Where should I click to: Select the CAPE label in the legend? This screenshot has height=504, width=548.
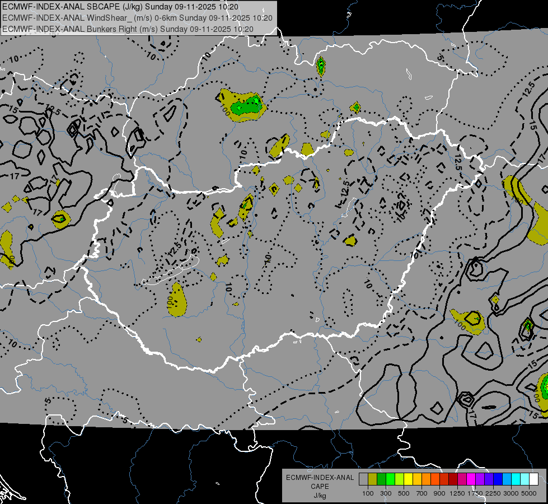click(x=320, y=487)
